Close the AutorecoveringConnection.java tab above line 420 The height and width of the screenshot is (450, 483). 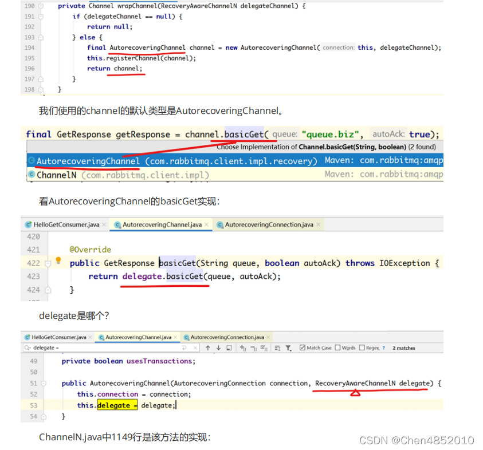coord(318,224)
